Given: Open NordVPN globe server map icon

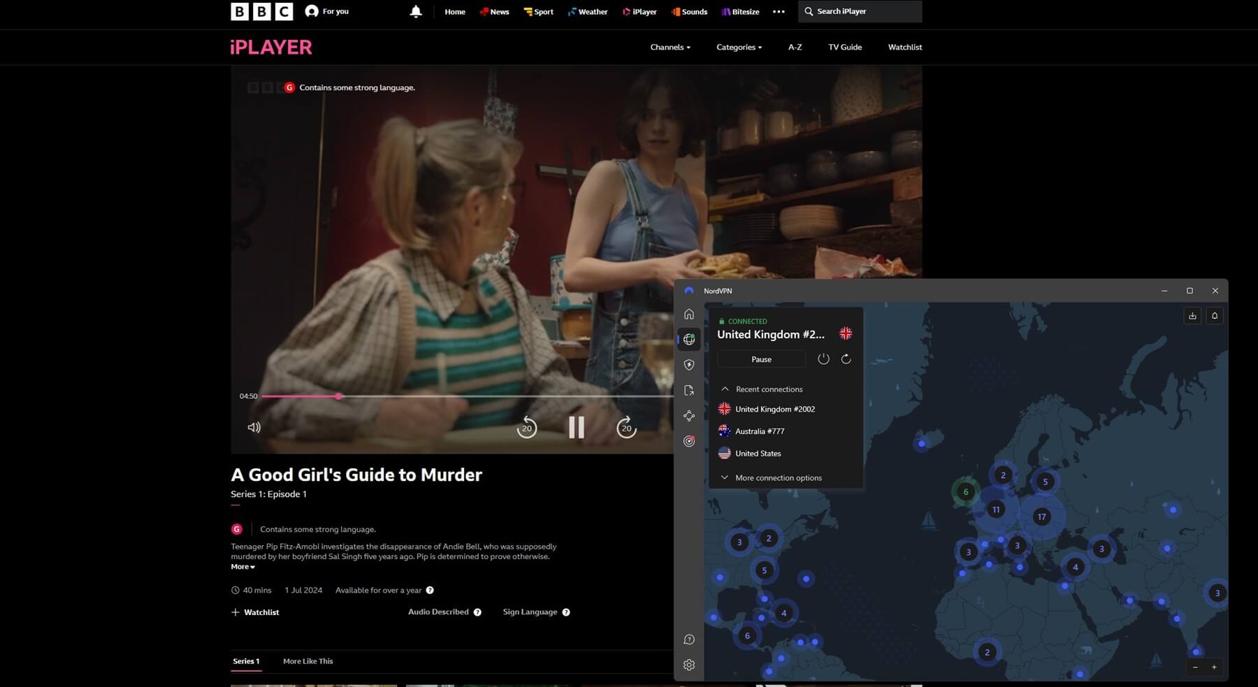Looking at the screenshot, I should point(689,339).
